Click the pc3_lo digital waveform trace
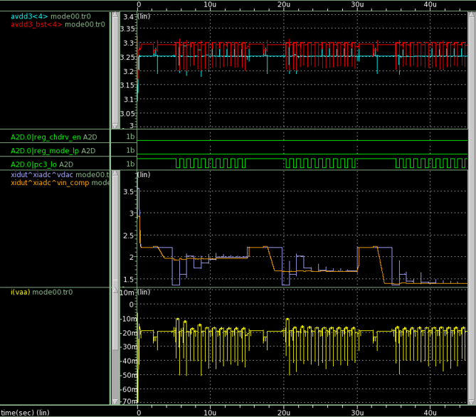476x417 pixels. coord(302,163)
